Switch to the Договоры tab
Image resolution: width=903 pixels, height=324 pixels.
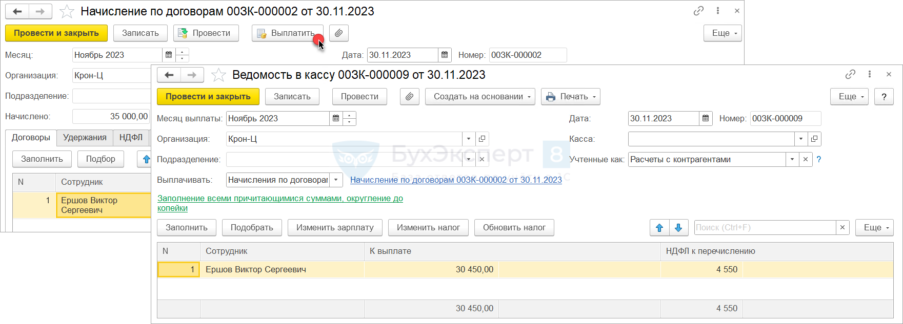click(31, 138)
